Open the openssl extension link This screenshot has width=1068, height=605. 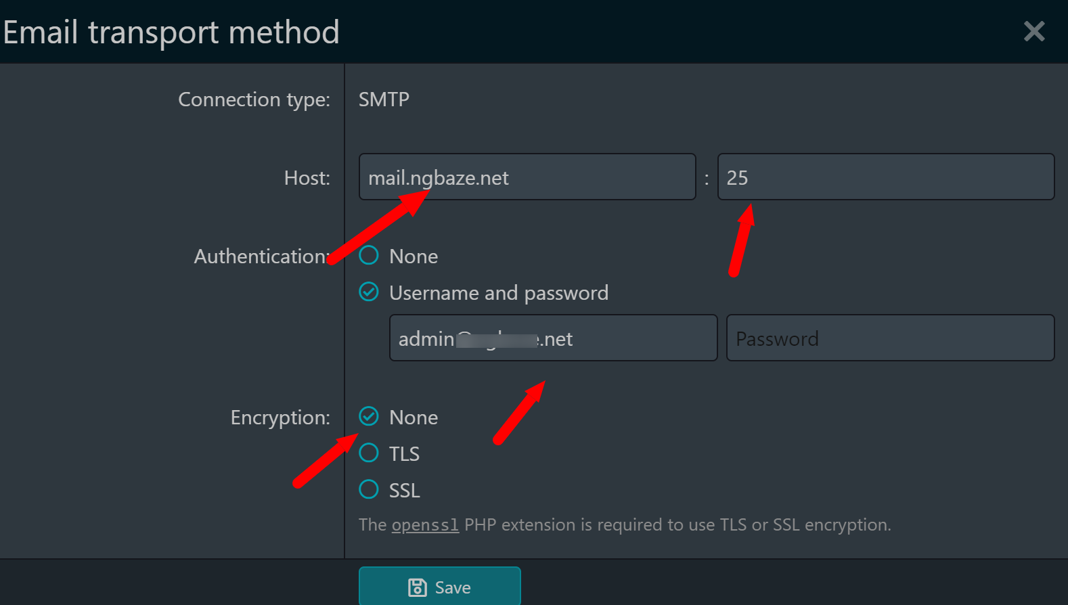point(425,525)
